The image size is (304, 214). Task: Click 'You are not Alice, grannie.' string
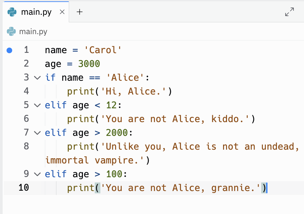click(181, 188)
